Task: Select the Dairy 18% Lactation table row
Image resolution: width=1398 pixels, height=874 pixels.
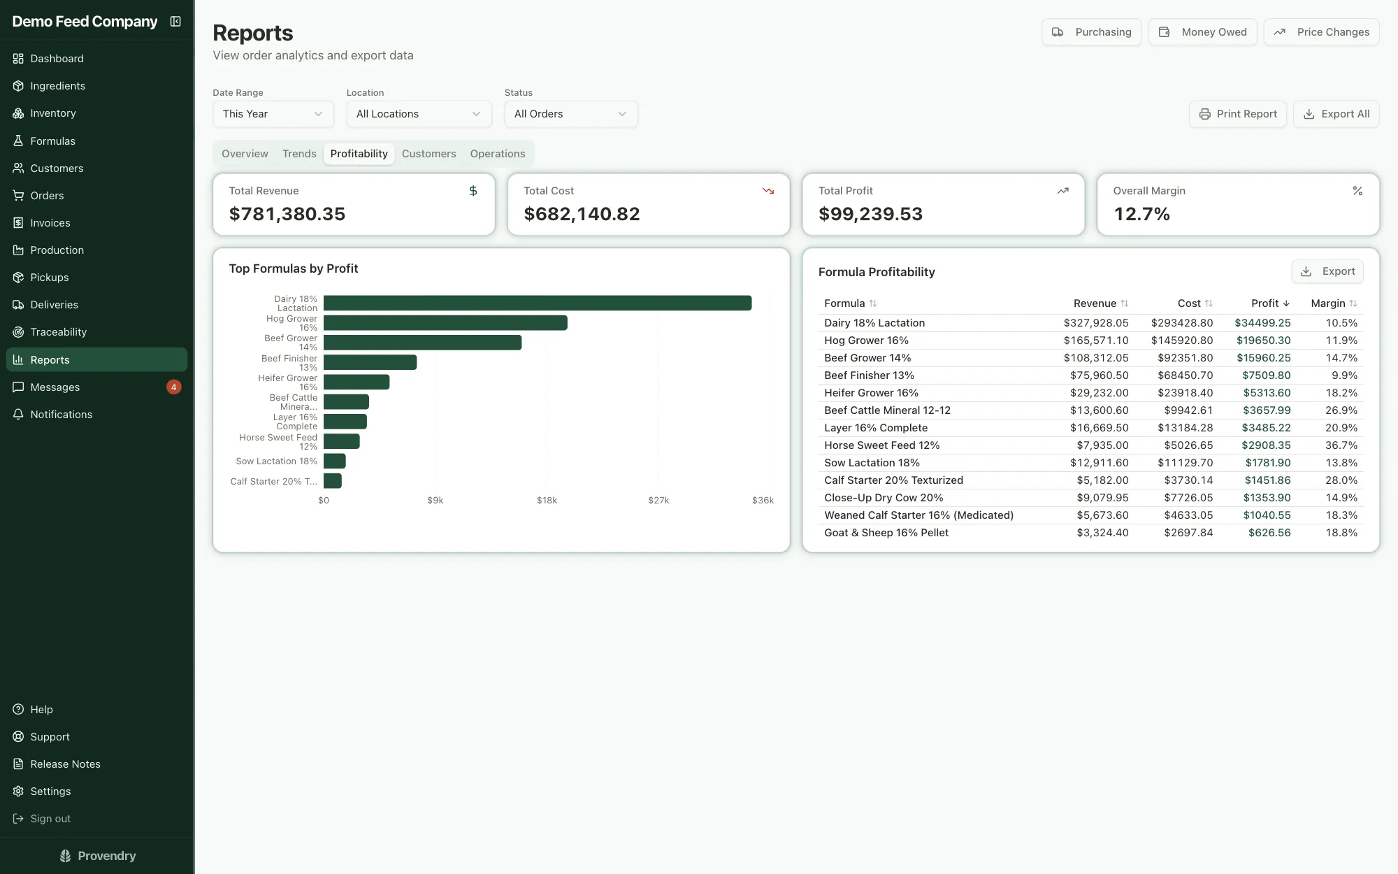Action: [x=1090, y=323]
